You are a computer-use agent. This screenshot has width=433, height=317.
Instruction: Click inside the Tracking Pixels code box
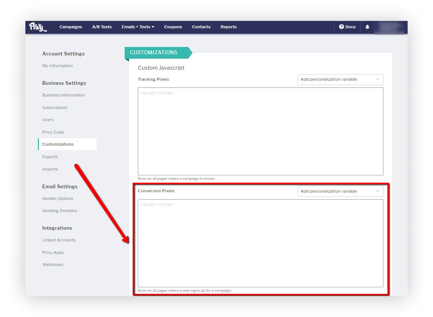coord(260,131)
